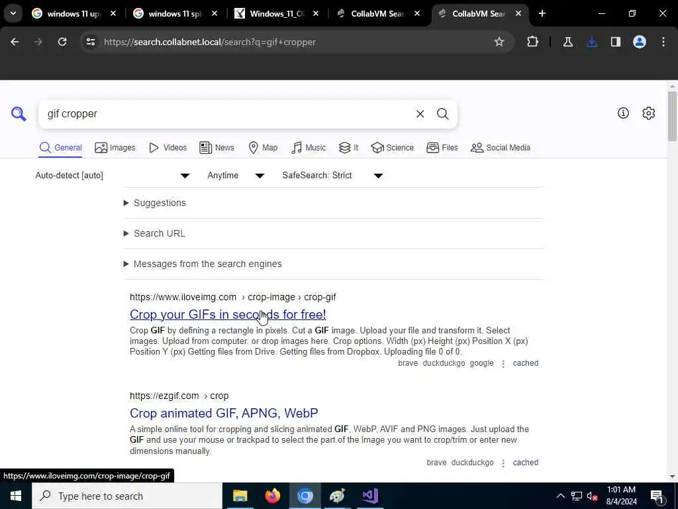The width and height of the screenshot is (678, 509).
Task: Open Windows Start menu
Action: tap(16, 496)
